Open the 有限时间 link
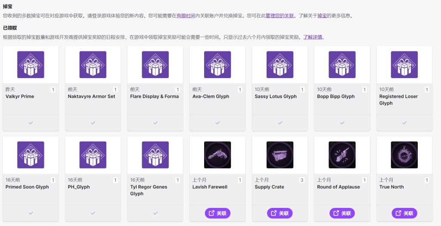The height and width of the screenshot is (226, 441). [x=186, y=16]
